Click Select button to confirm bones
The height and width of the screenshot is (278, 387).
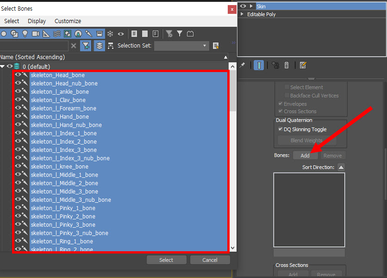(x=166, y=260)
